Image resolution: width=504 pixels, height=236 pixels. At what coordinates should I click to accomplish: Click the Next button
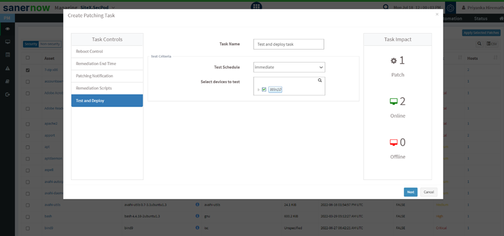point(411,192)
